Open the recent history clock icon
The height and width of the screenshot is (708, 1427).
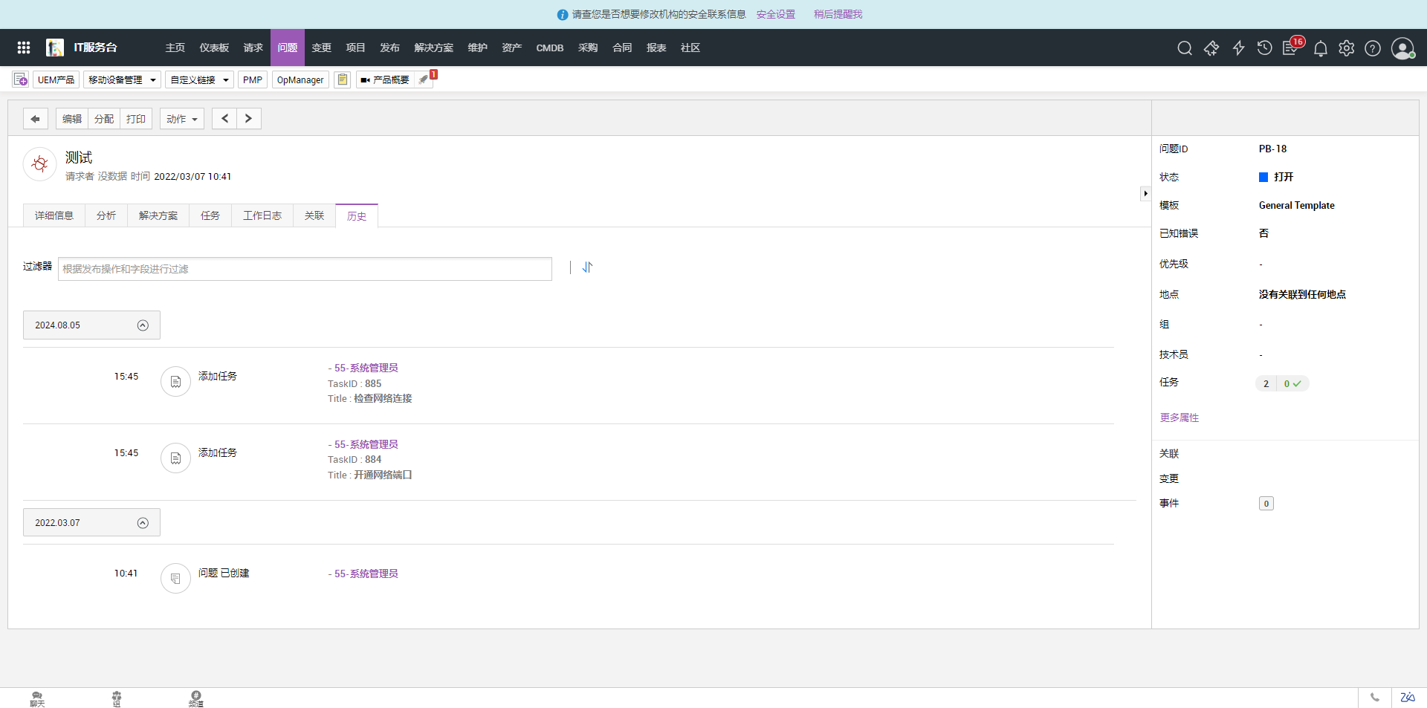pos(1264,48)
